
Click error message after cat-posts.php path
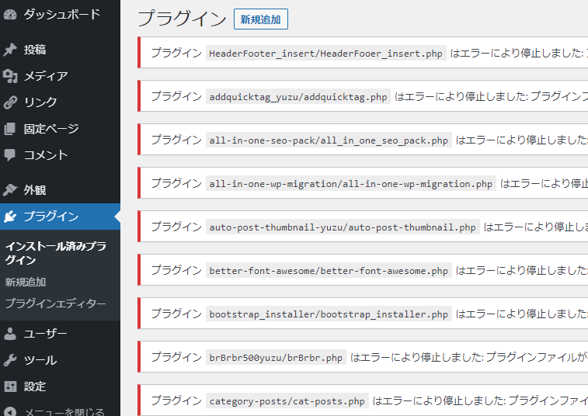(480, 400)
